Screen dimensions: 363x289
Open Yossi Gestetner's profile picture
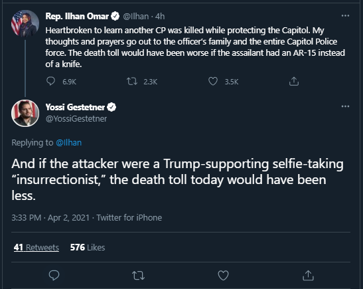click(25, 113)
